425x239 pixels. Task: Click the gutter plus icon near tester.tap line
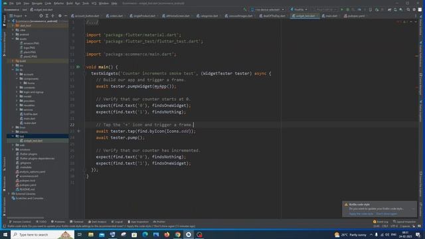click(x=78, y=131)
